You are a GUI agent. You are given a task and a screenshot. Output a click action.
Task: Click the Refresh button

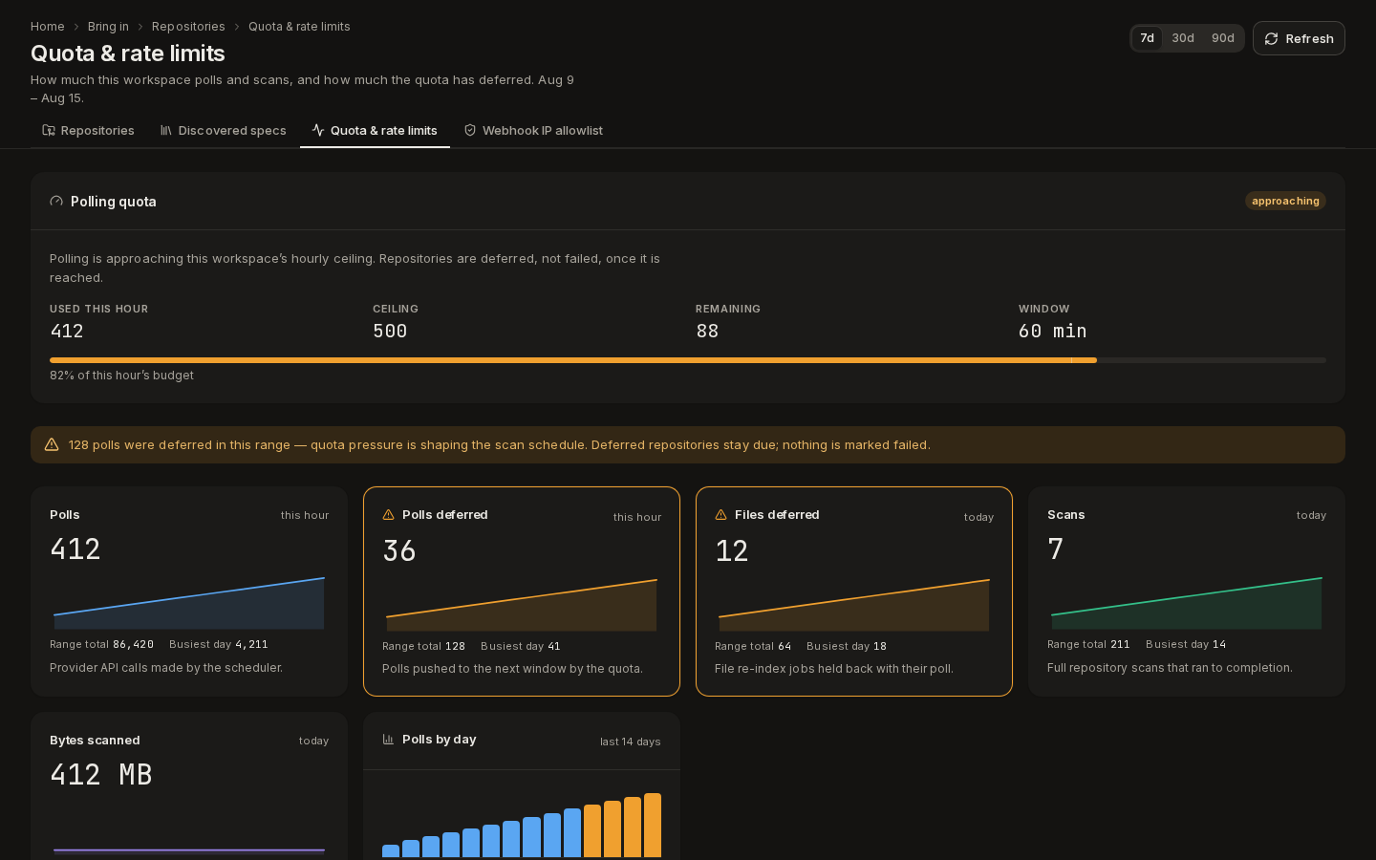[x=1299, y=38]
